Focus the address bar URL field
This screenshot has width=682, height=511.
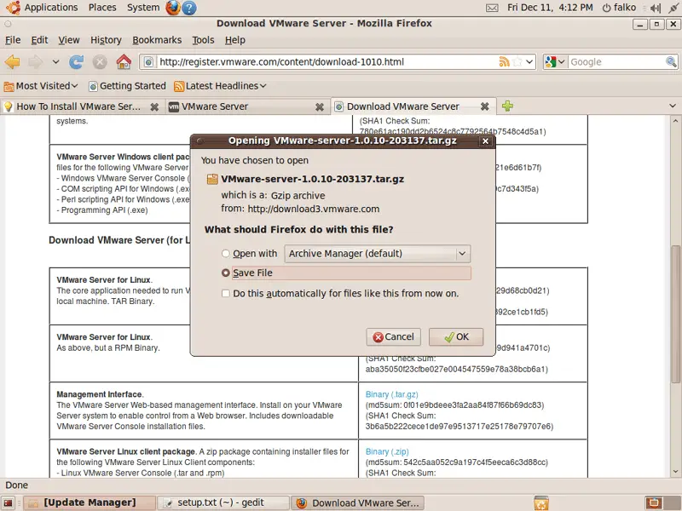(x=327, y=61)
